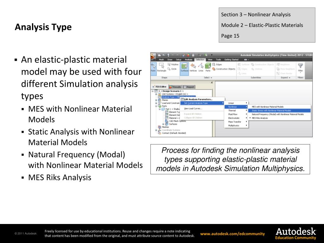Click the Autodesk Education Community logo
324x243 pixels.
(x=296, y=233)
